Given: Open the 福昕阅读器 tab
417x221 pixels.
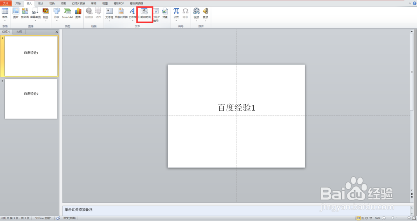Looking at the screenshot, I should [x=136, y=3].
